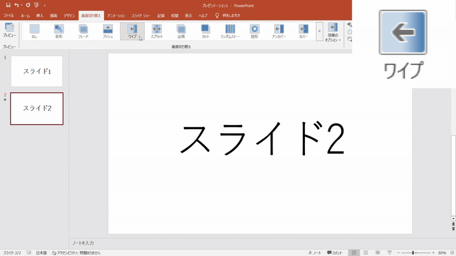Open the 効果のオプション dropdown
The width and height of the screenshot is (456, 256).
(x=333, y=32)
